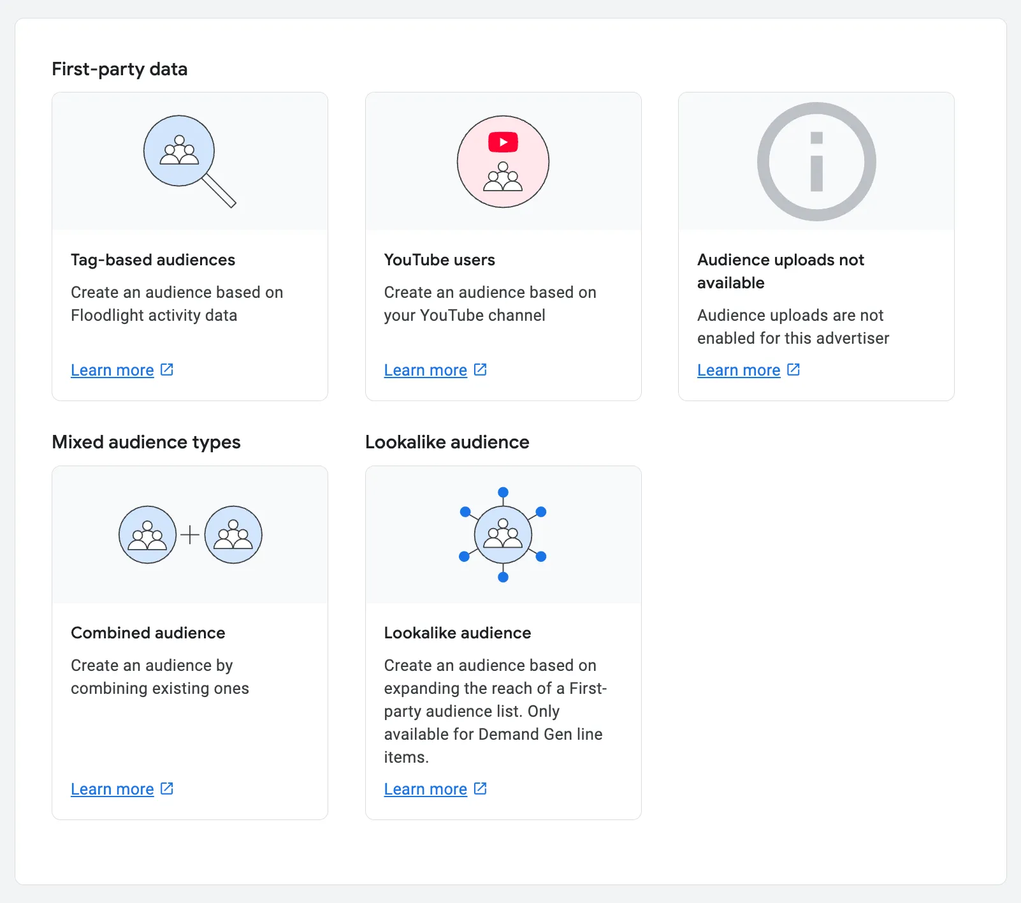Click 'combining existing ones' description text
This screenshot has width=1021, height=903.
click(160, 688)
